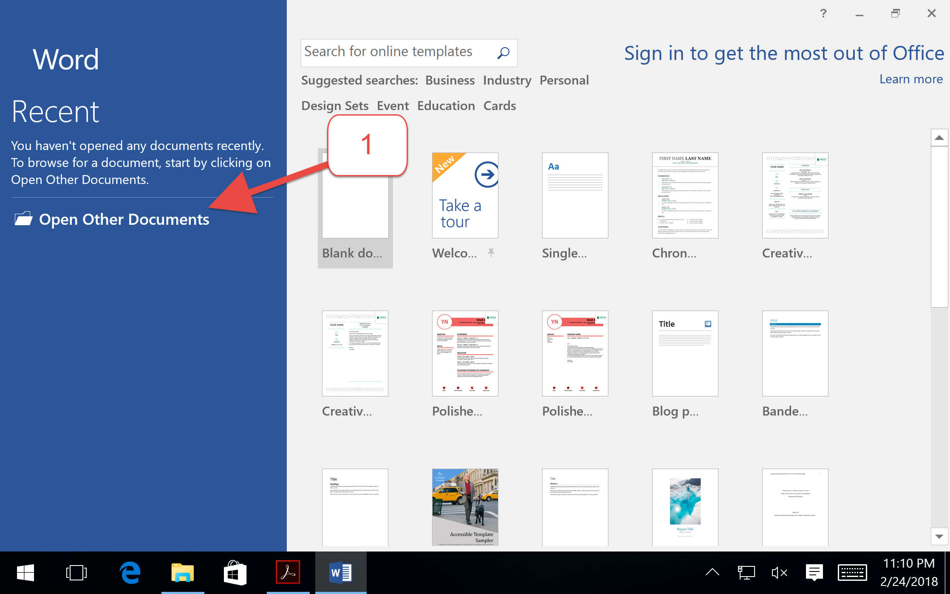Open the Help question mark icon

(823, 14)
